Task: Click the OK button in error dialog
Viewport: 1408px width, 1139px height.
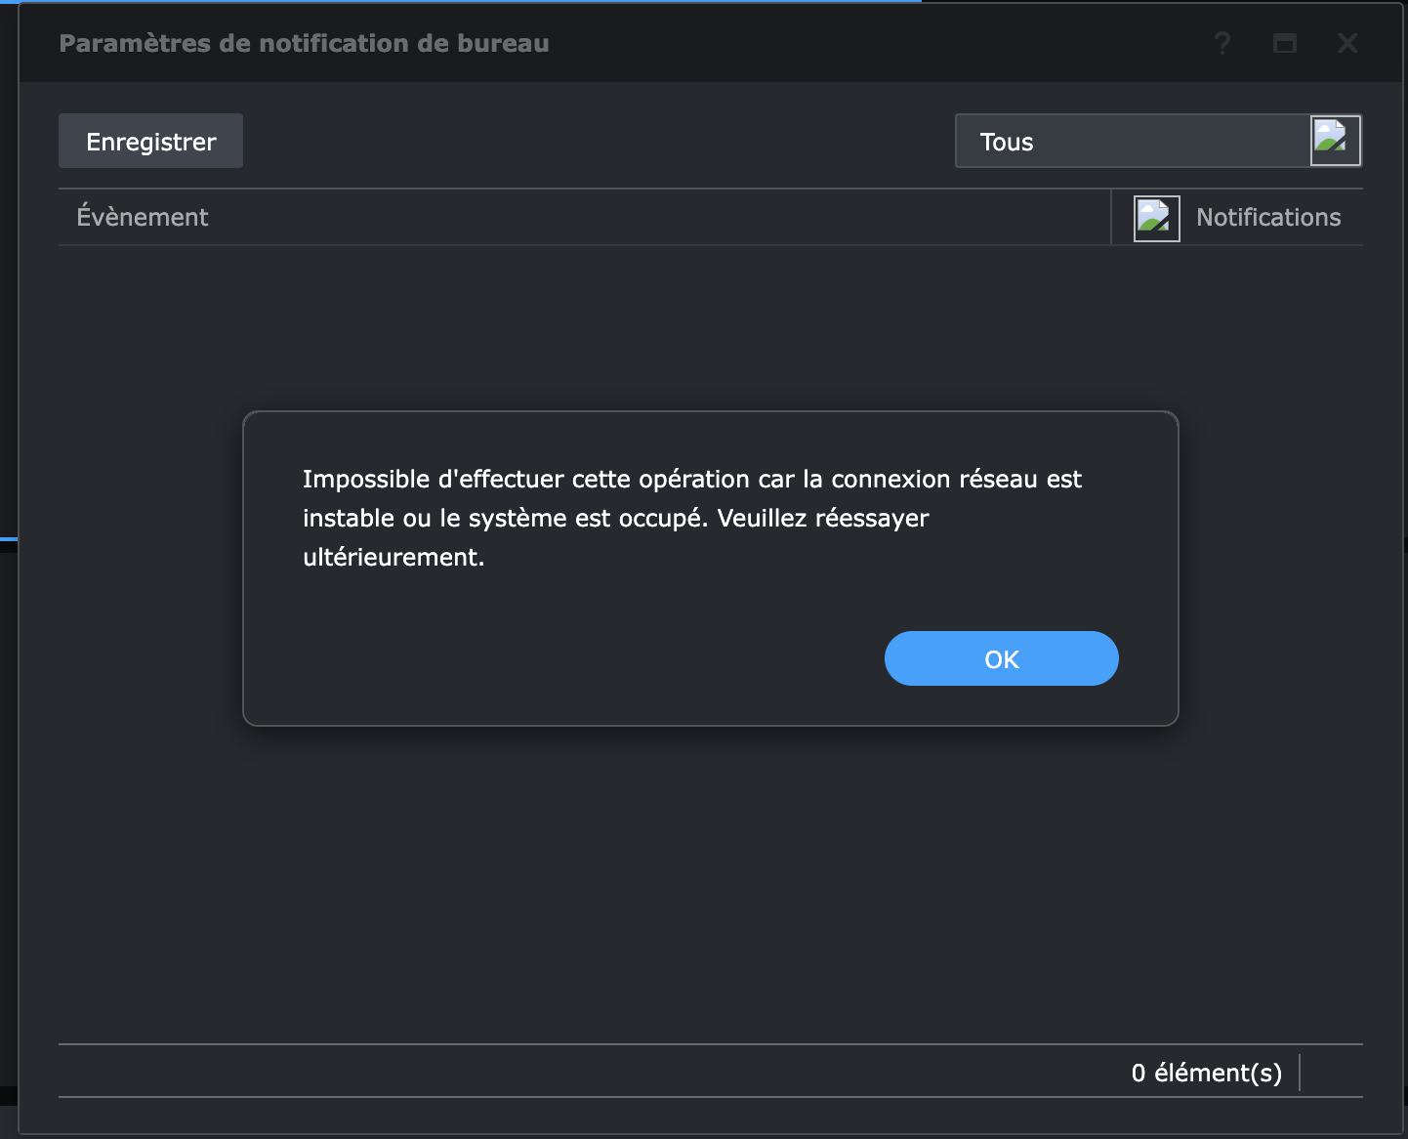Action: (1001, 658)
